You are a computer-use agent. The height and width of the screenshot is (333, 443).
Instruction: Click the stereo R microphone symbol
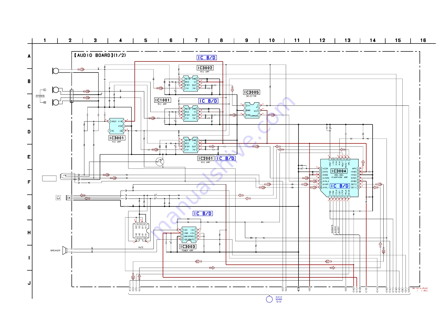[56, 102]
